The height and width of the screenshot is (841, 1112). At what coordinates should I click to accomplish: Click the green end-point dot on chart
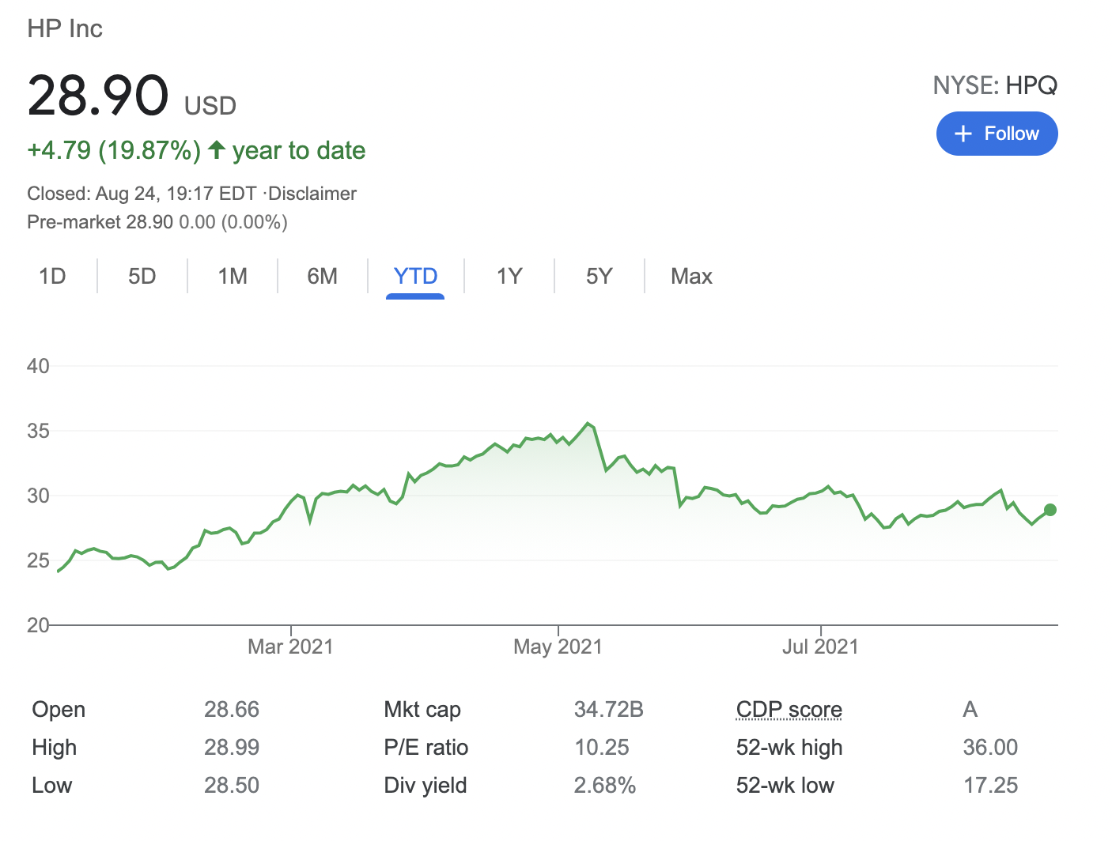pyautogui.click(x=1050, y=510)
